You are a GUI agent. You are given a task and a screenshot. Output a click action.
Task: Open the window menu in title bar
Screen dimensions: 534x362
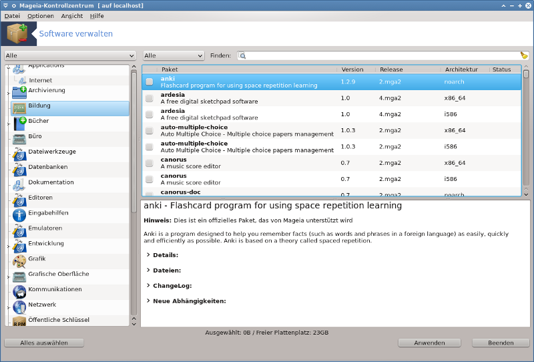pyautogui.click(x=5, y=5)
